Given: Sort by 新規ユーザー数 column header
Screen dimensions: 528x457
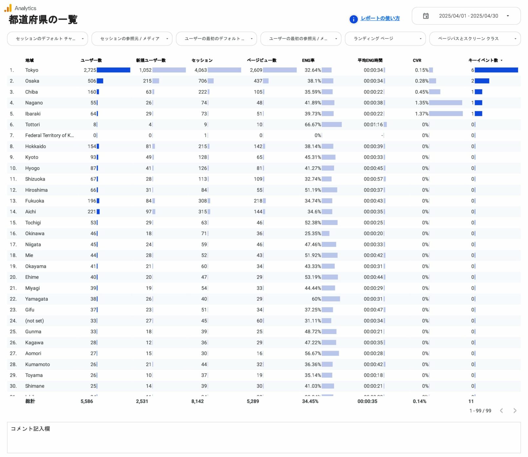Looking at the screenshot, I should pyautogui.click(x=151, y=61).
